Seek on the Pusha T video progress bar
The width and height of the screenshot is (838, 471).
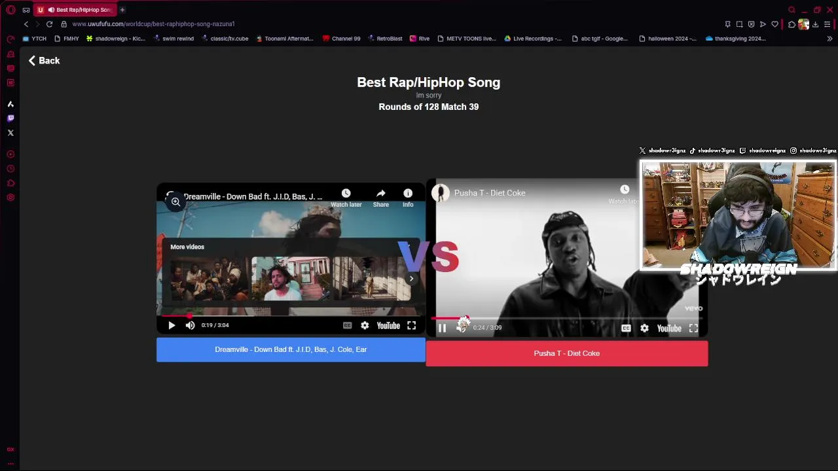point(566,319)
